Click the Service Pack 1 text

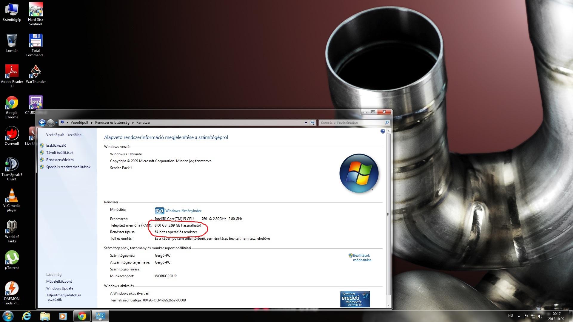coord(121,168)
